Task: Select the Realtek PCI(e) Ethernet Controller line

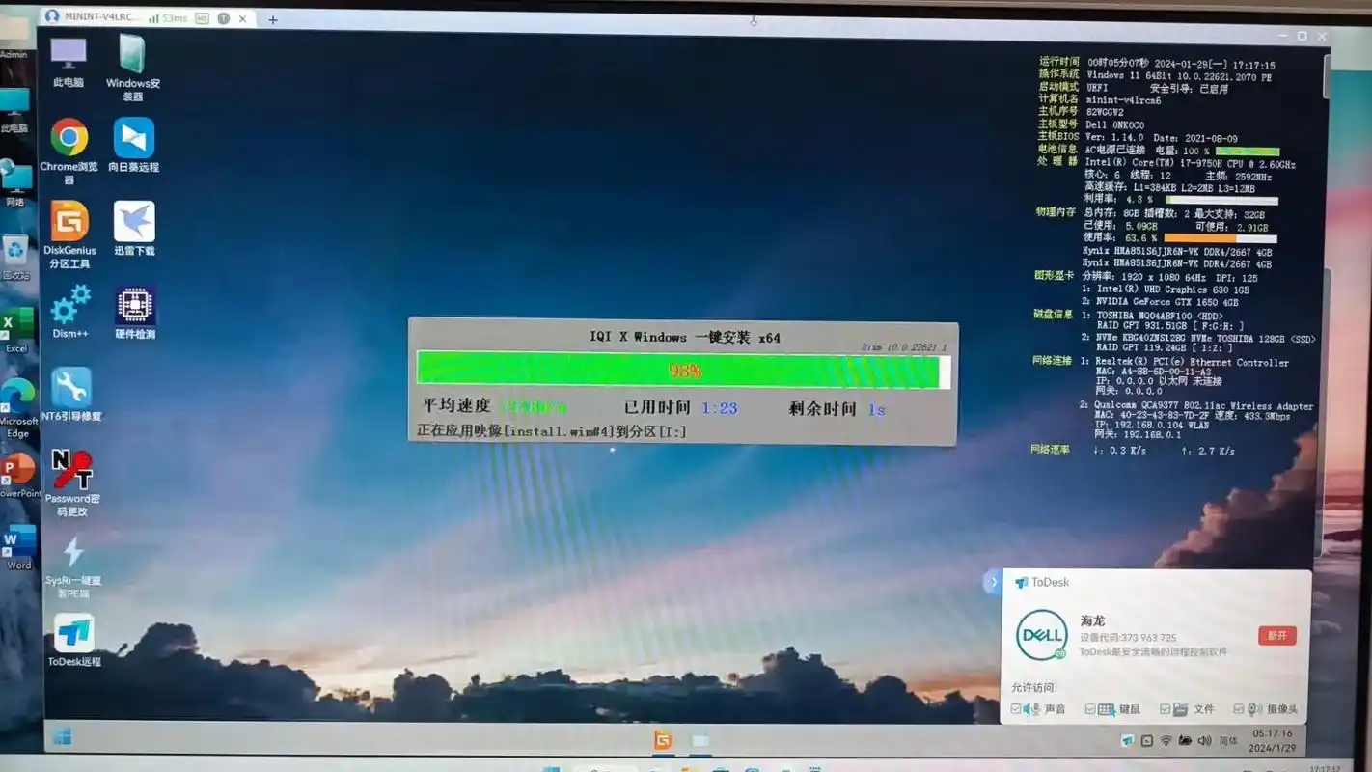Action: (x=1192, y=363)
